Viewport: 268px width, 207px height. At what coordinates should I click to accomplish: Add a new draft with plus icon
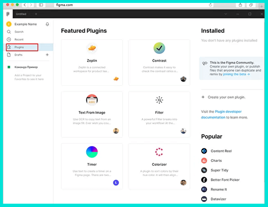click(47, 55)
